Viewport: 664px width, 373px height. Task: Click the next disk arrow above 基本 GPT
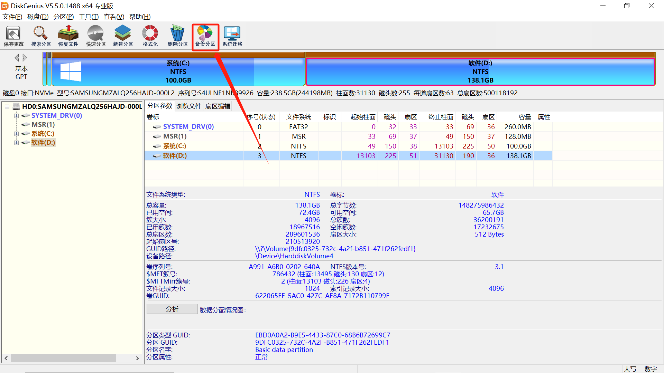point(25,58)
